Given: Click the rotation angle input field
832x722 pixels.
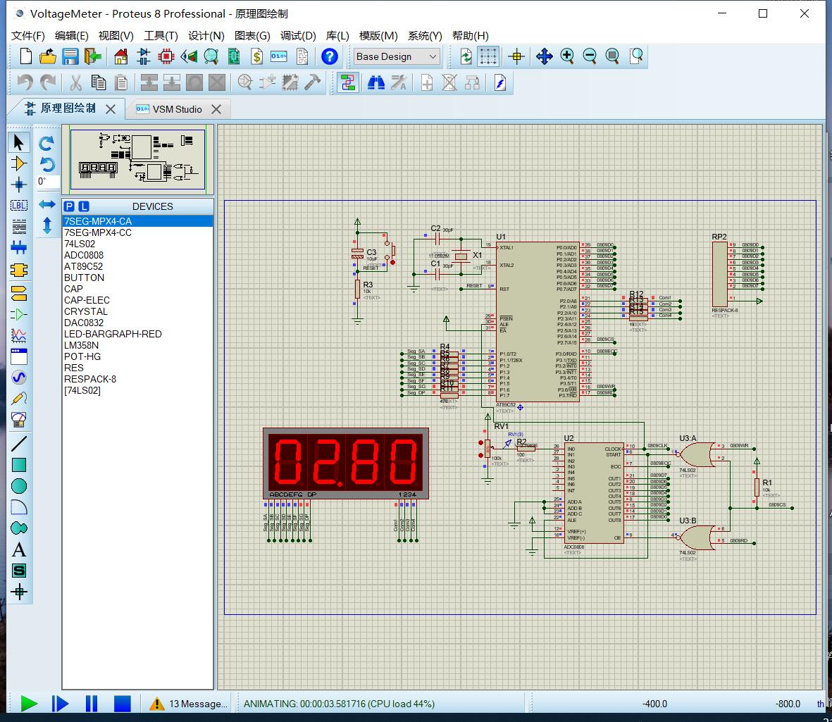Looking at the screenshot, I should coord(47,182).
